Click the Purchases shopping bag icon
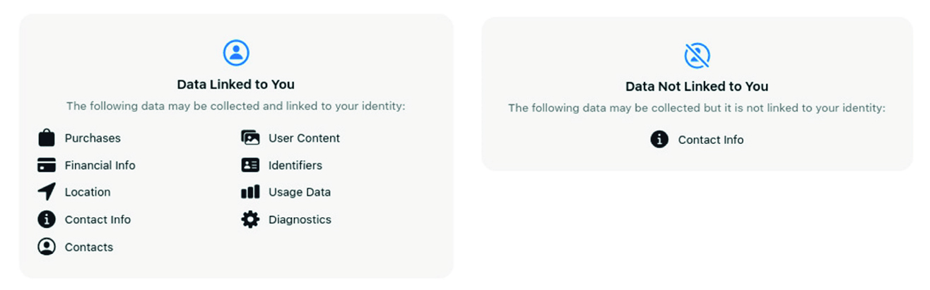This screenshot has width=930, height=290. 47,138
